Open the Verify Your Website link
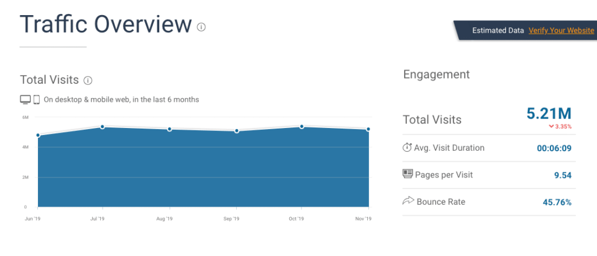The width and height of the screenshot is (597, 256). point(561,30)
